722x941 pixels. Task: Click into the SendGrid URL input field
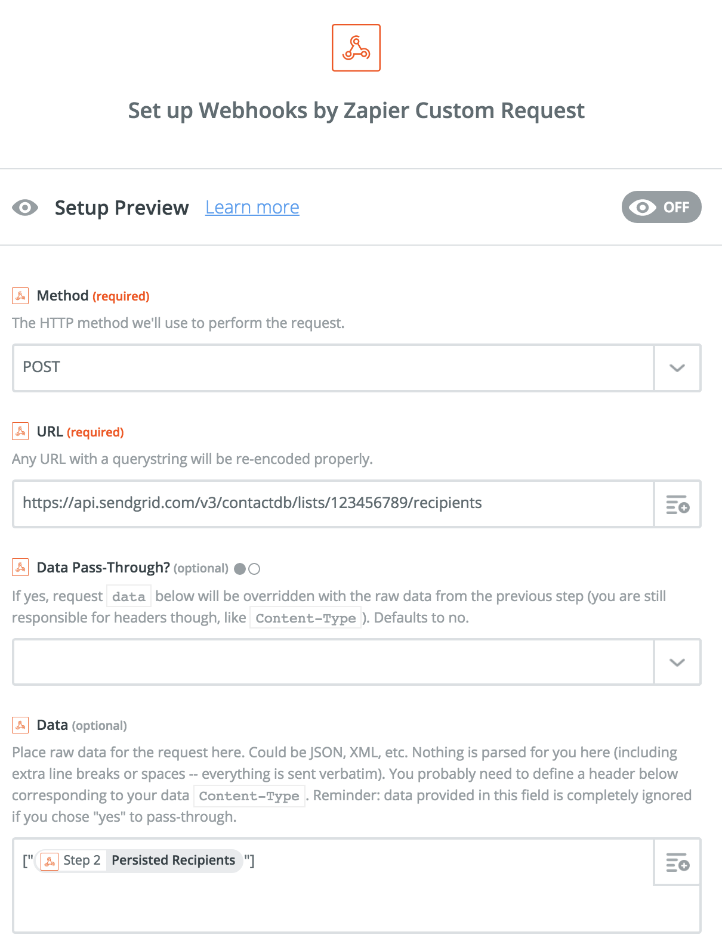[x=333, y=503]
